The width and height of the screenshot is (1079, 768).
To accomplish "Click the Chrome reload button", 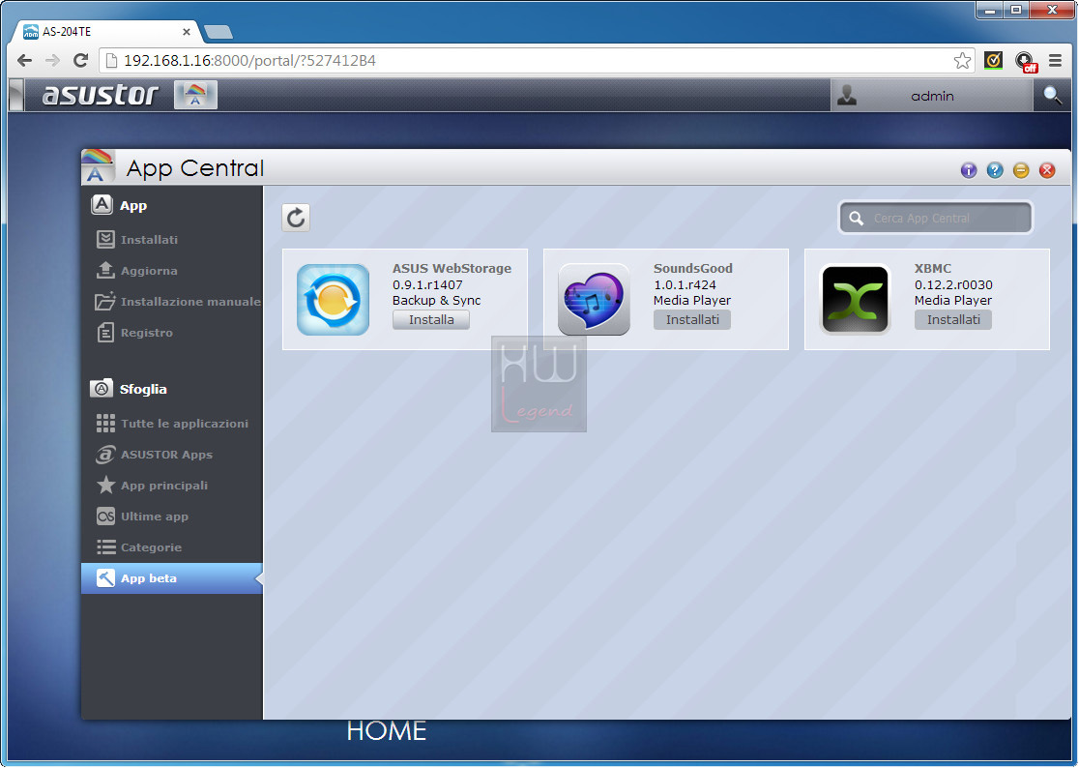I will click(x=80, y=61).
